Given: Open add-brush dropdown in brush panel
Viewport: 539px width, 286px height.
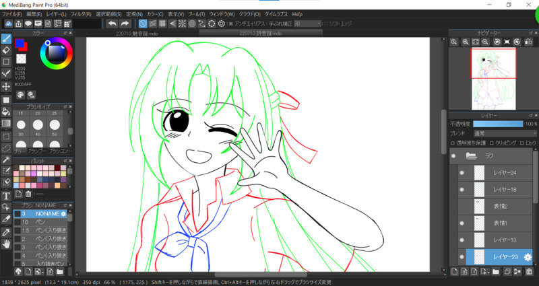Looking at the screenshot, I should tap(39, 272).
